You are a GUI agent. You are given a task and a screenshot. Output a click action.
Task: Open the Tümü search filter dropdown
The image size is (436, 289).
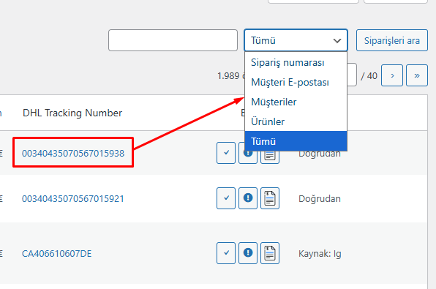pyautogui.click(x=296, y=40)
